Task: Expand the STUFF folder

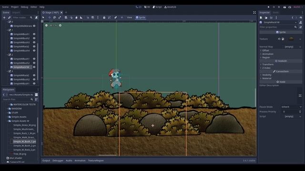Action: click(x=8, y=113)
